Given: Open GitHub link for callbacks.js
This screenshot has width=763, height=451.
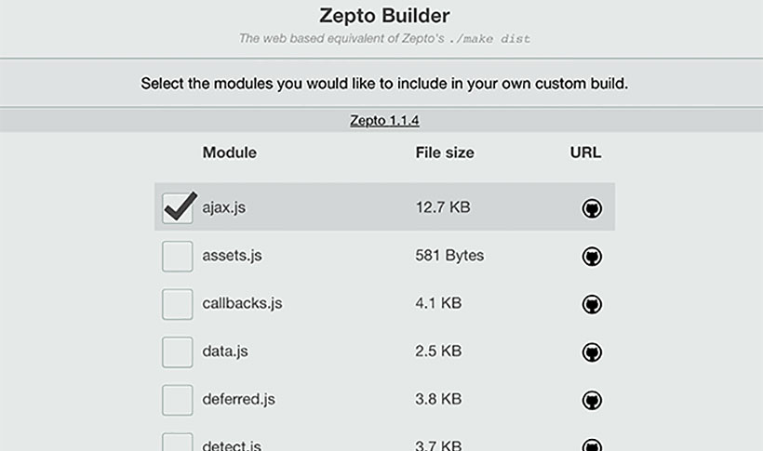Looking at the screenshot, I should coord(592,304).
